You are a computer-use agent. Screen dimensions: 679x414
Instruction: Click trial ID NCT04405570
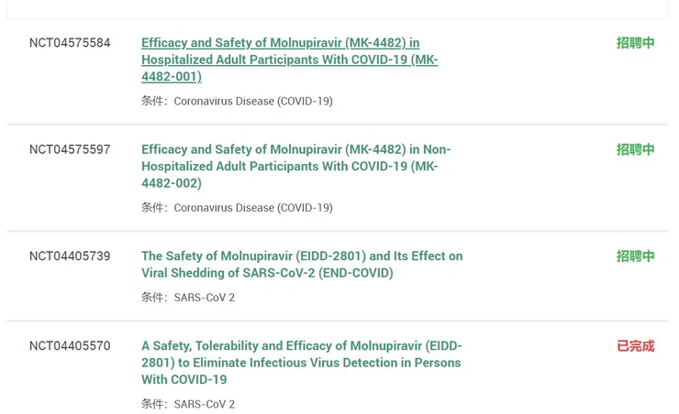pos(70,345)
